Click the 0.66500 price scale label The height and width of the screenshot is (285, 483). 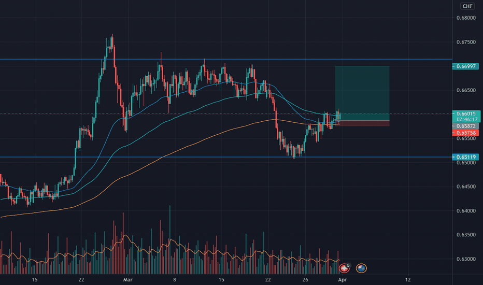pyautogui.click(x=466, y=90)
